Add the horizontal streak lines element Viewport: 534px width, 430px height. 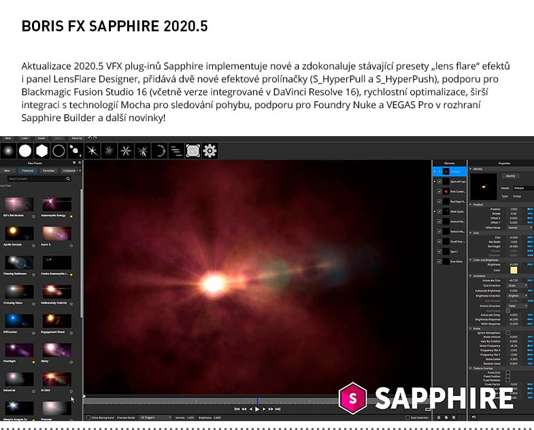tap(176, 151)
